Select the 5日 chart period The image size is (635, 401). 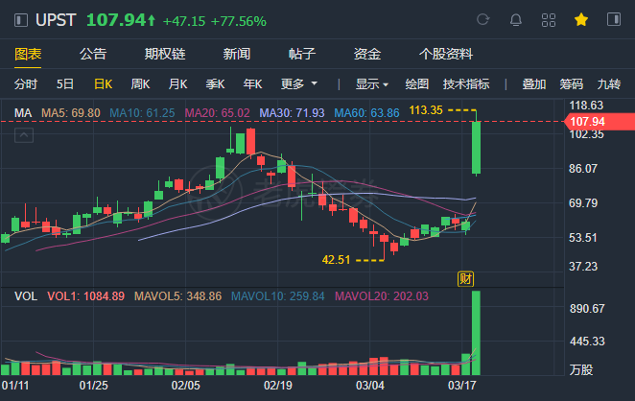65,84
